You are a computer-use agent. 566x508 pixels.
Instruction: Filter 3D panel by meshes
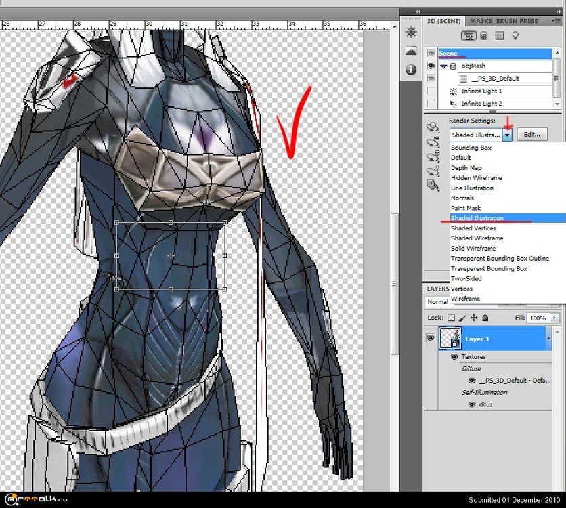[x=484, y=36]
